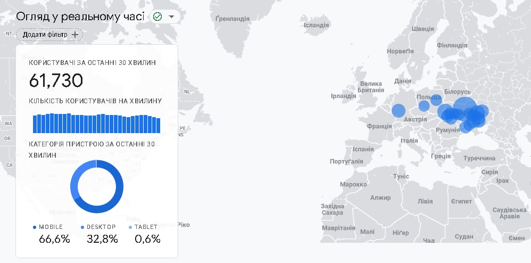This screenshot has width=531, height=263.
Task: Select the 66,6% Mobile value
Action: pos(54,239)
